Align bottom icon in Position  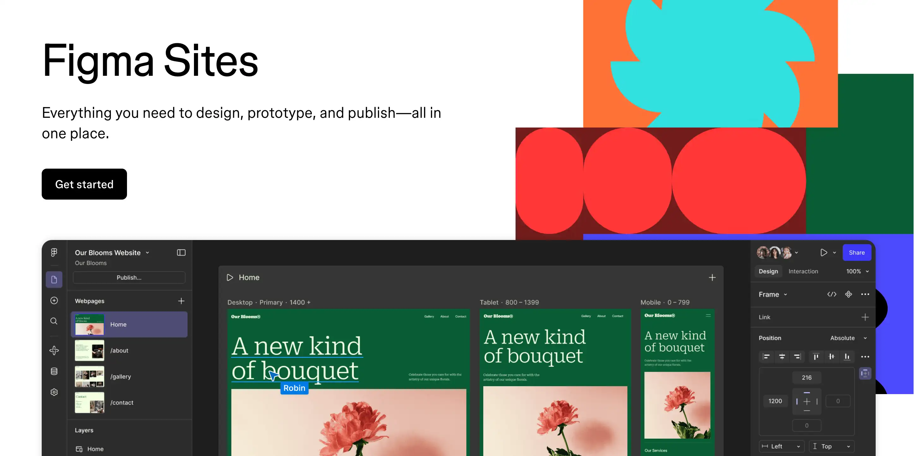[x=847, y=356]
